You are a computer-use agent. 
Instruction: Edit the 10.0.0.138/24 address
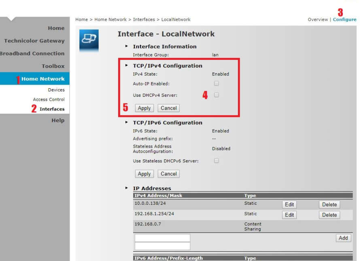click(x=289, y=205)
